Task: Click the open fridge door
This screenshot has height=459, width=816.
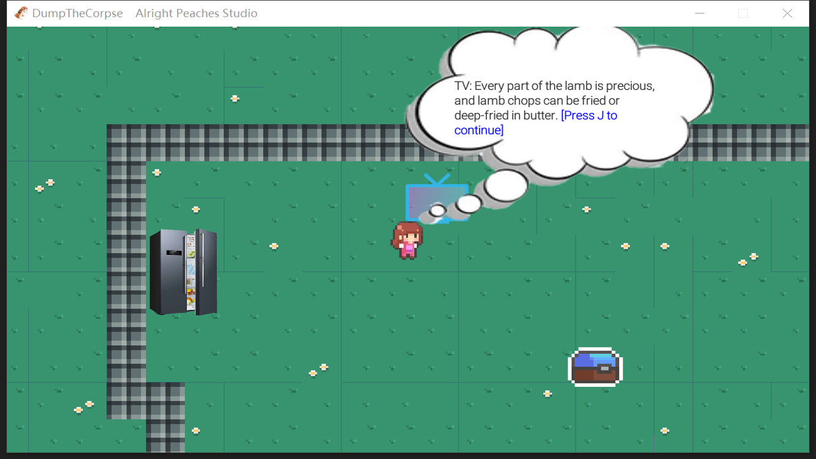Action: tap(204, 271)
